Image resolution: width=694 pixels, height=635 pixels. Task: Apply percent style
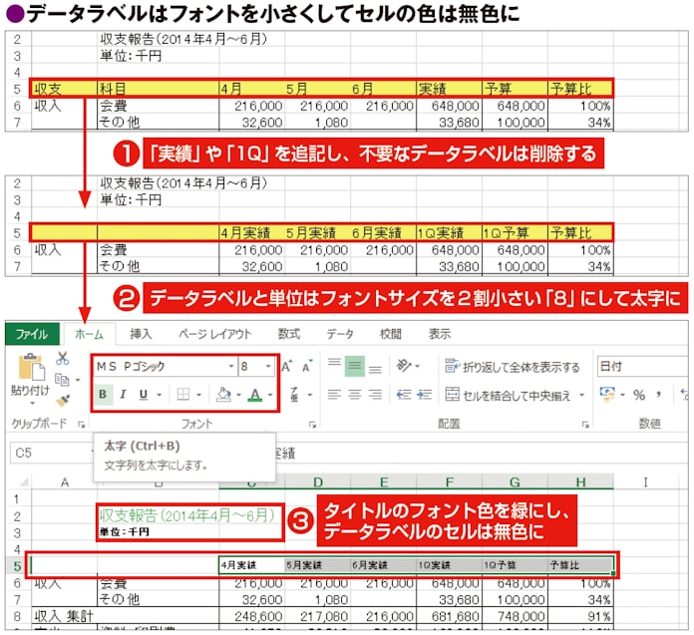tap(639, 395)
